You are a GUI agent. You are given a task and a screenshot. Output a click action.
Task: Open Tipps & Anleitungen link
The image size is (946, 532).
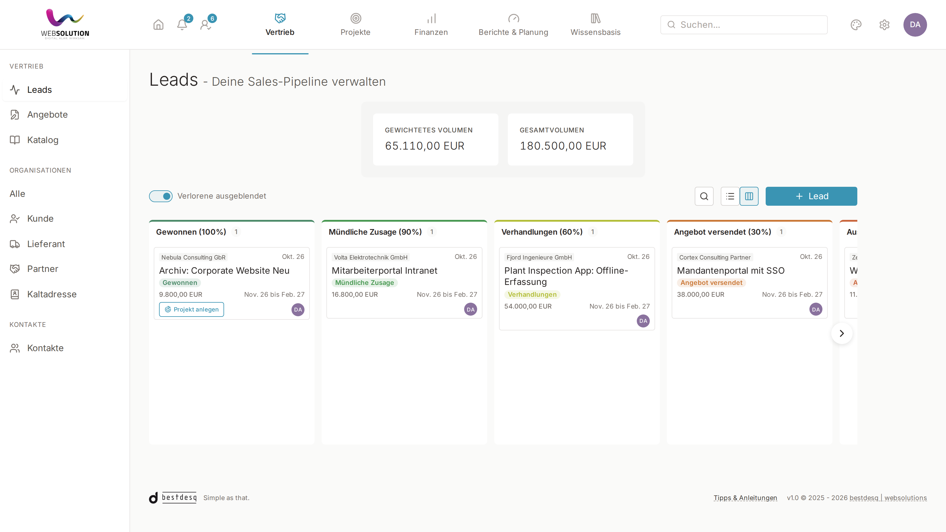tap(745, 497)
